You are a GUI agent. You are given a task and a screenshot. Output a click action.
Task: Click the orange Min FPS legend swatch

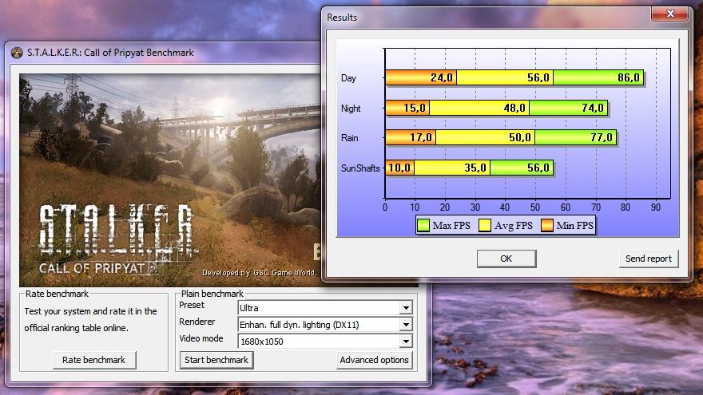tap(548, 226)
